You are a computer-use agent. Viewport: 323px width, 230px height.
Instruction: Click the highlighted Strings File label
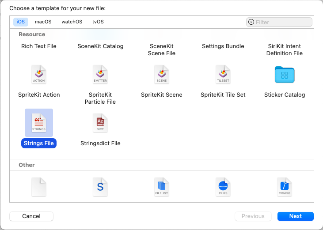(39, 143)
